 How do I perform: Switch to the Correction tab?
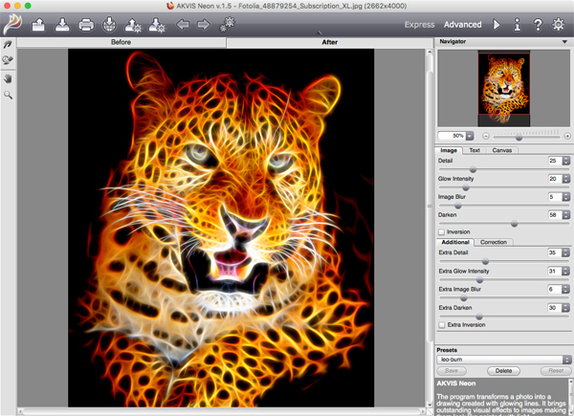(x=494, y=242)
